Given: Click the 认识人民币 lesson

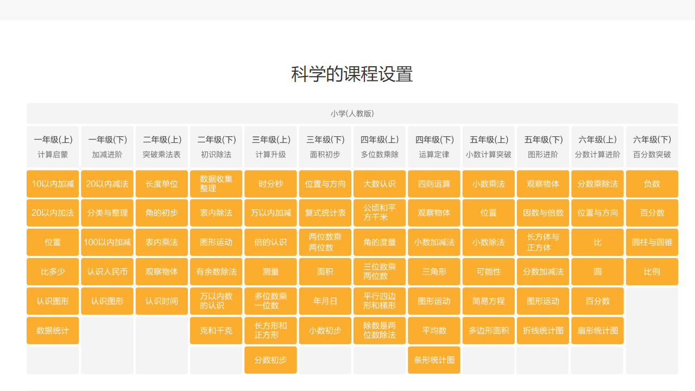Looking at the screenshot, I should click(x=108, y=272).
